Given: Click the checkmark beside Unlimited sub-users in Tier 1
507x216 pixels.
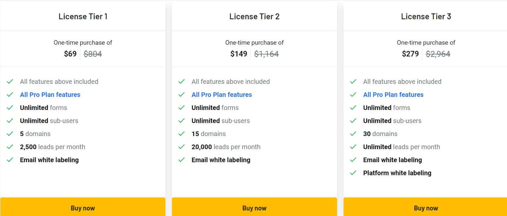Looking at the screenshot, I should [10, 121].
